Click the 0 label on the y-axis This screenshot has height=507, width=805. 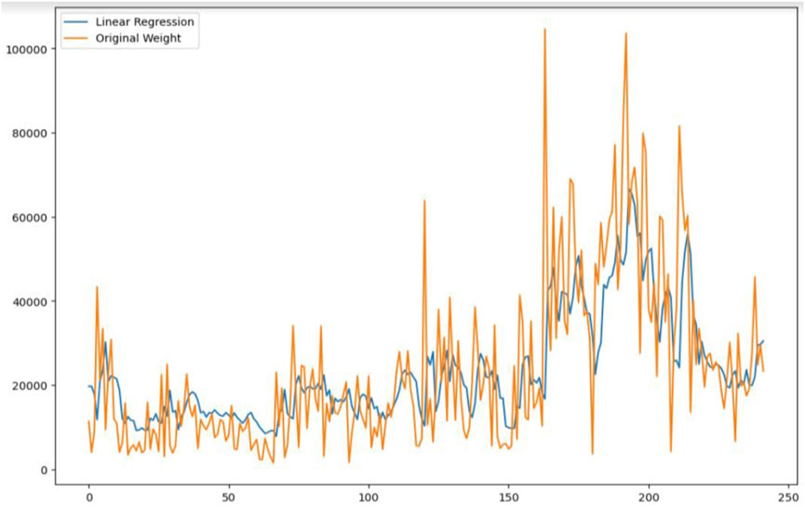[x=45, y=470]
